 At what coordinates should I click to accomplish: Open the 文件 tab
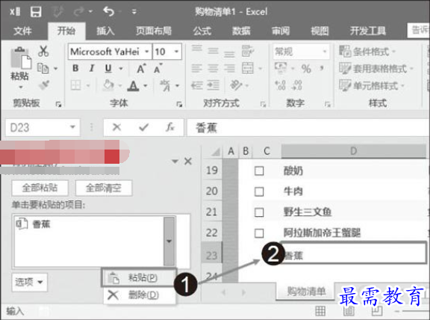tap(22, 31)
